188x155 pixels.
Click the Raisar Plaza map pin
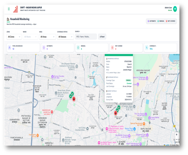coord(134,129)
